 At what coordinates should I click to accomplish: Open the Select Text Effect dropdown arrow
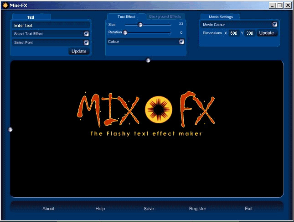[x=86, y=34]
